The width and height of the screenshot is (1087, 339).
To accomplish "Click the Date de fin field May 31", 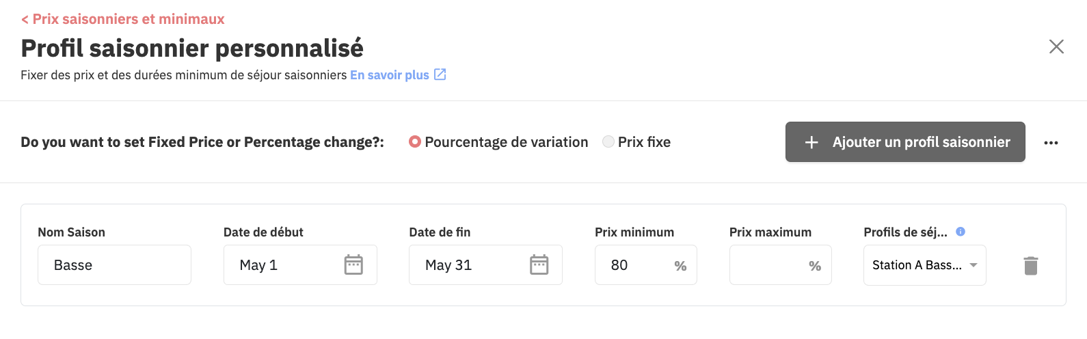I will [x=485, y=265].
